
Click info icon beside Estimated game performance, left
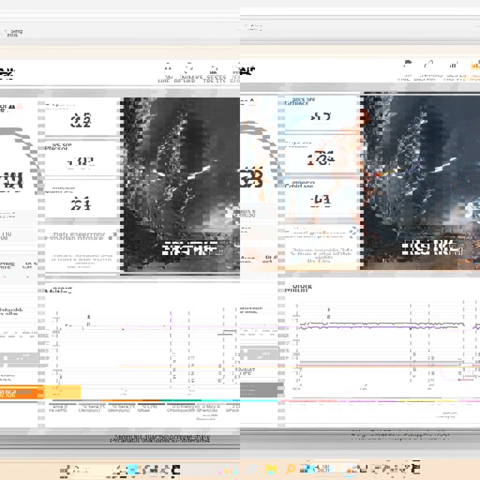coord(112,237)
